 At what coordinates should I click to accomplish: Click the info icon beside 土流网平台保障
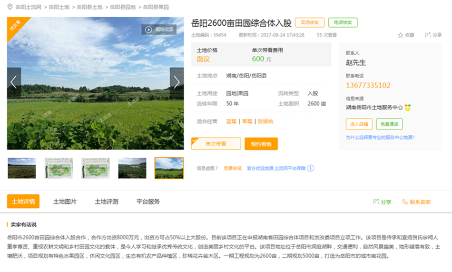point(311,168)
